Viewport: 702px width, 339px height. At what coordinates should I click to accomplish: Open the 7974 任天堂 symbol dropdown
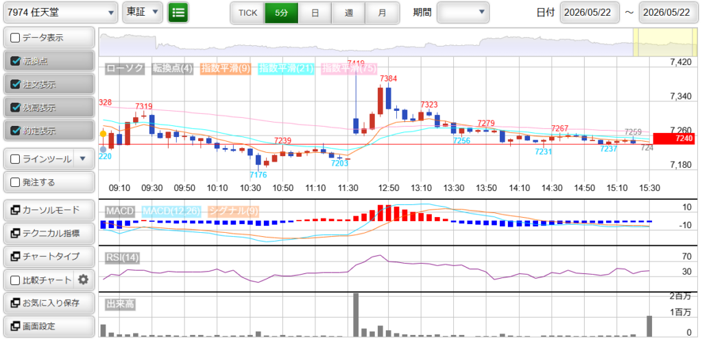pos(61,12)
